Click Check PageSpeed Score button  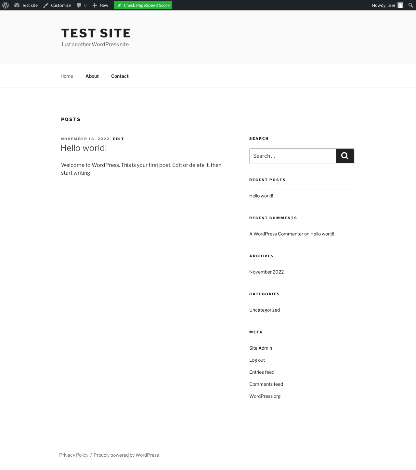[143, 5]
